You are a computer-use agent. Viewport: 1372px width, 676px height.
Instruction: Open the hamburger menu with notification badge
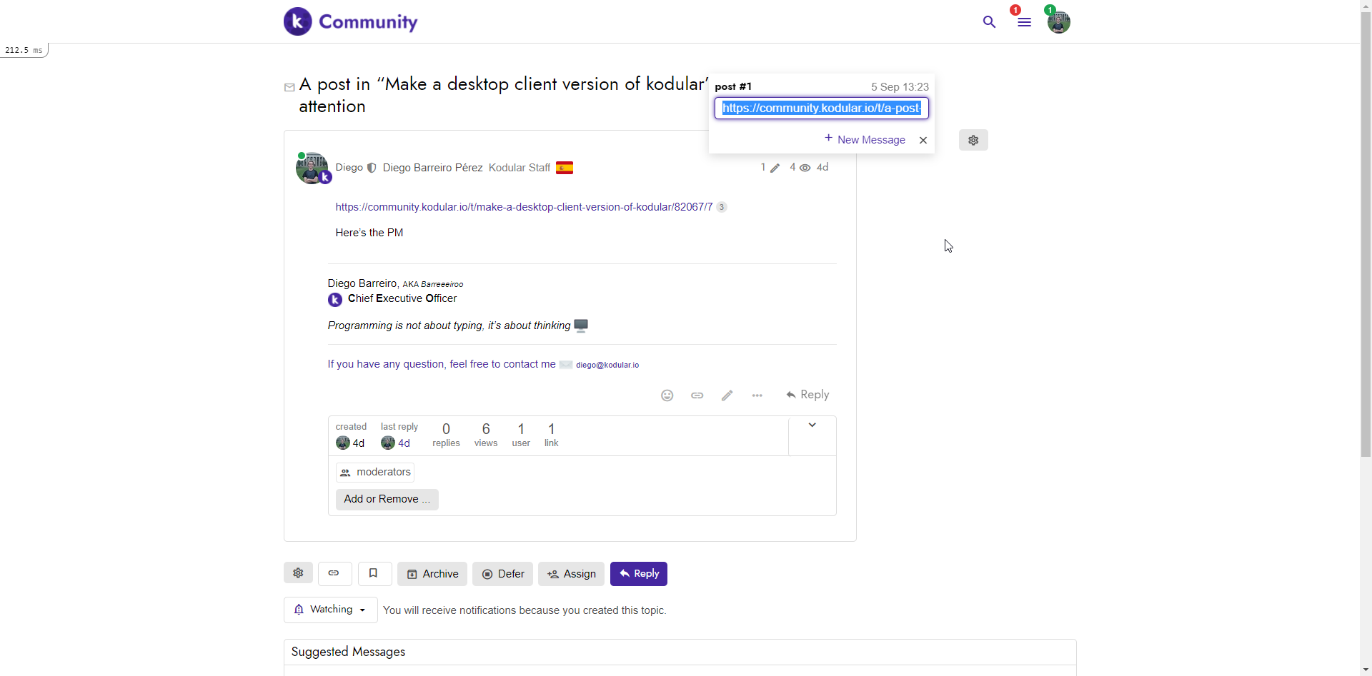[x=1024, y=22]
